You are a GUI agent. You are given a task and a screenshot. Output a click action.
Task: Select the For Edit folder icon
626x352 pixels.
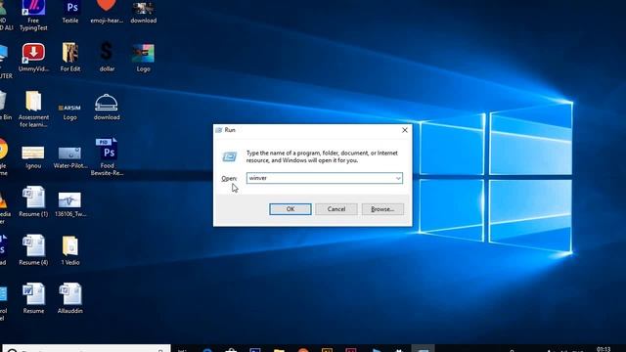pos(70,57)
